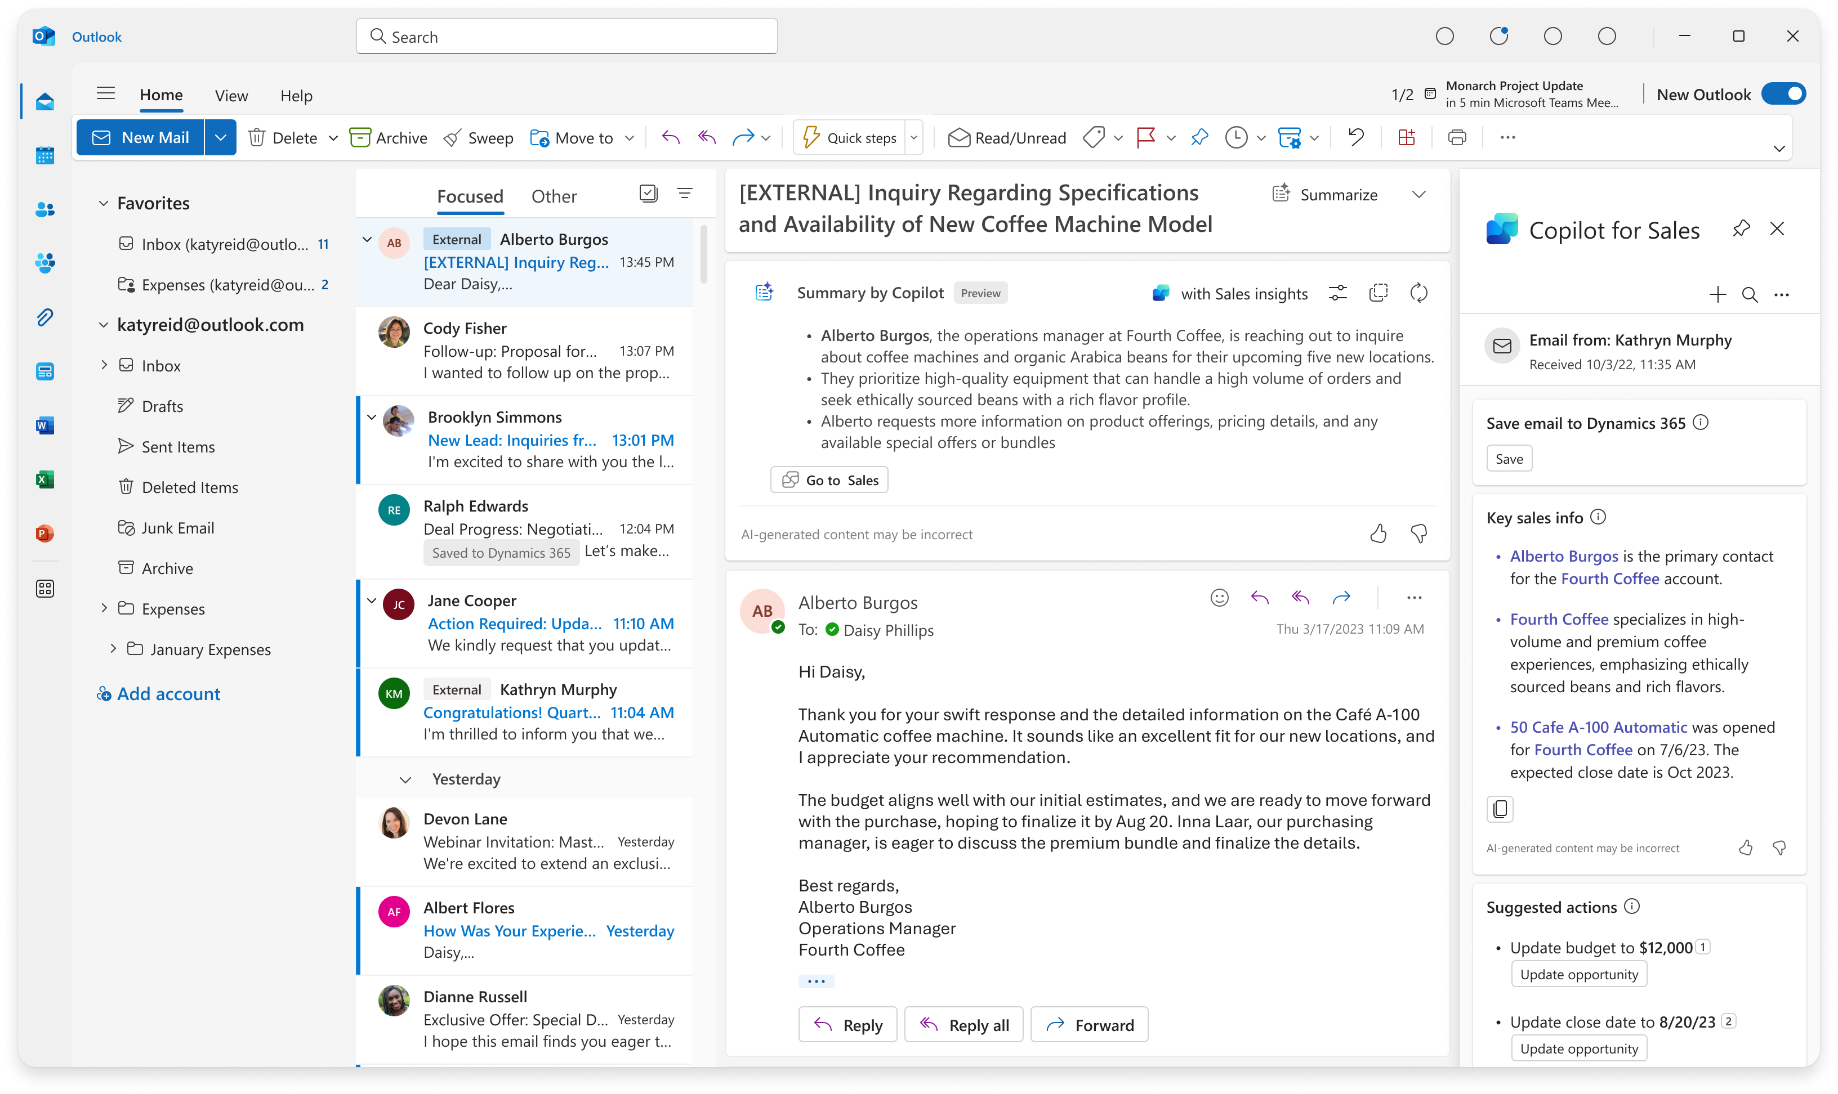
Task: Open the Quick steps dropdown arrow
Action: coord(914,138)
